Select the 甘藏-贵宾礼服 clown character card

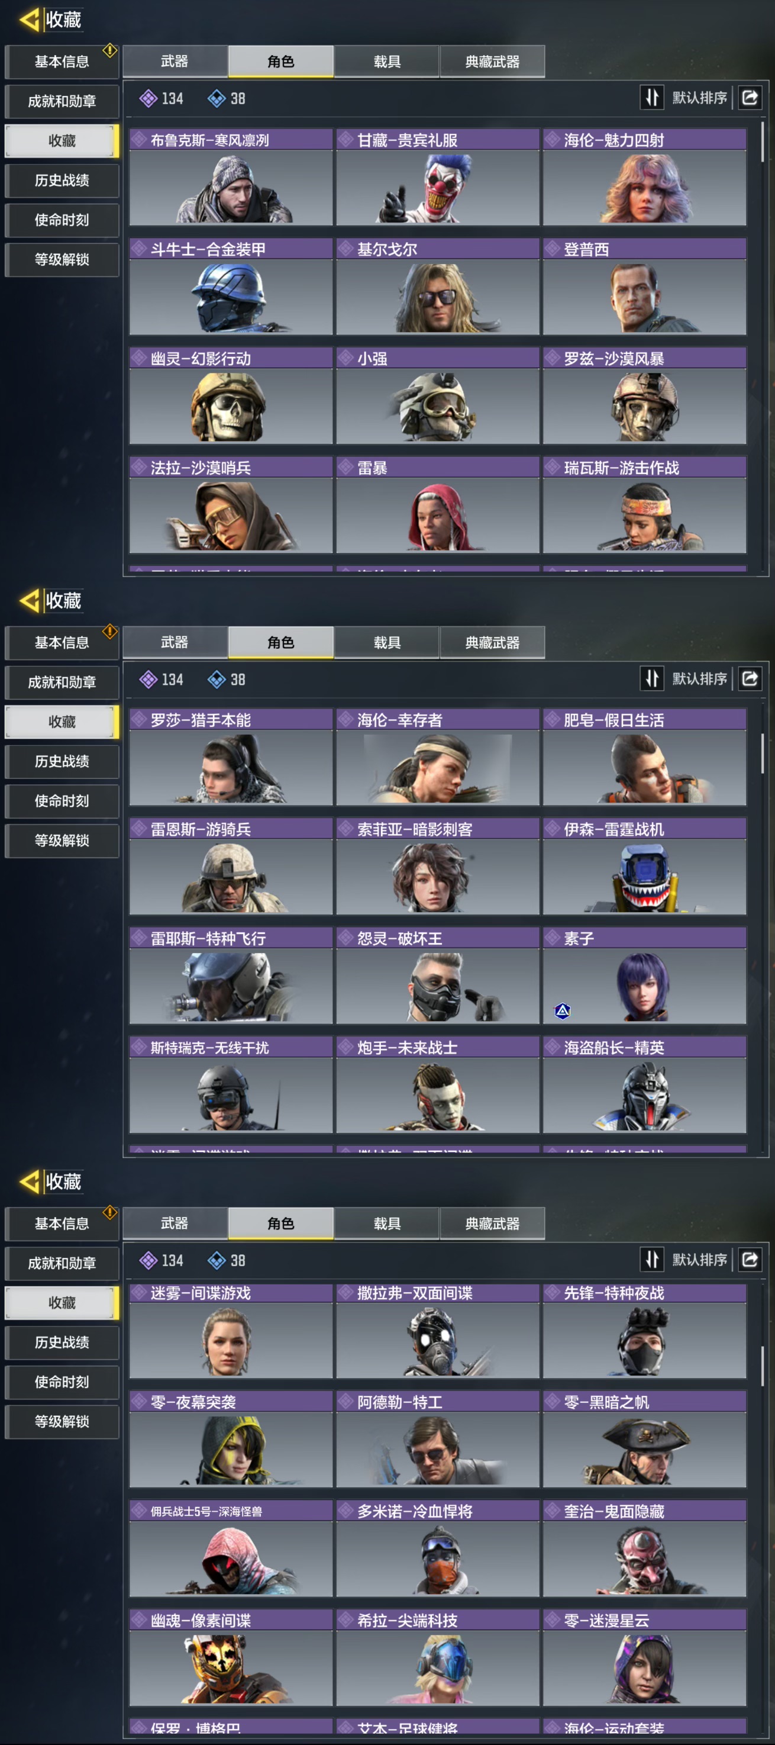pyautogui.click(x=438, y=177)
